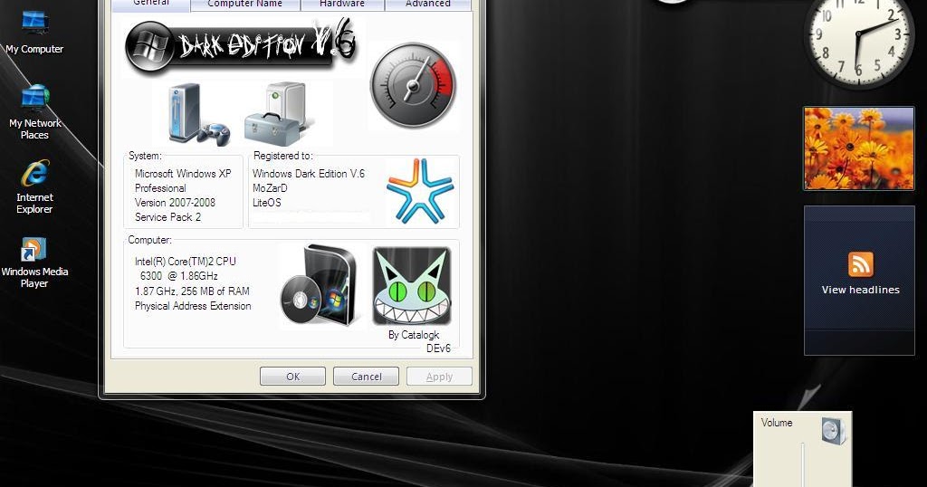Click the 'Service Pack 2' text

(167, 217)
